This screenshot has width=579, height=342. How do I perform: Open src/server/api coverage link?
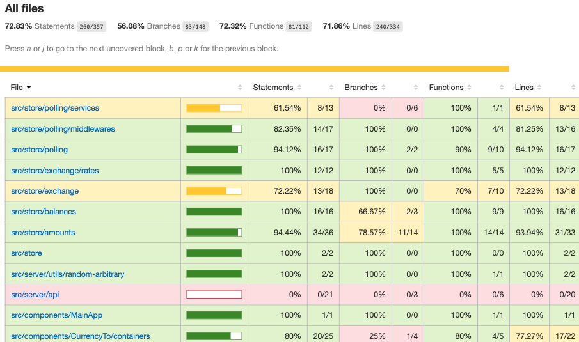[35, 295]
